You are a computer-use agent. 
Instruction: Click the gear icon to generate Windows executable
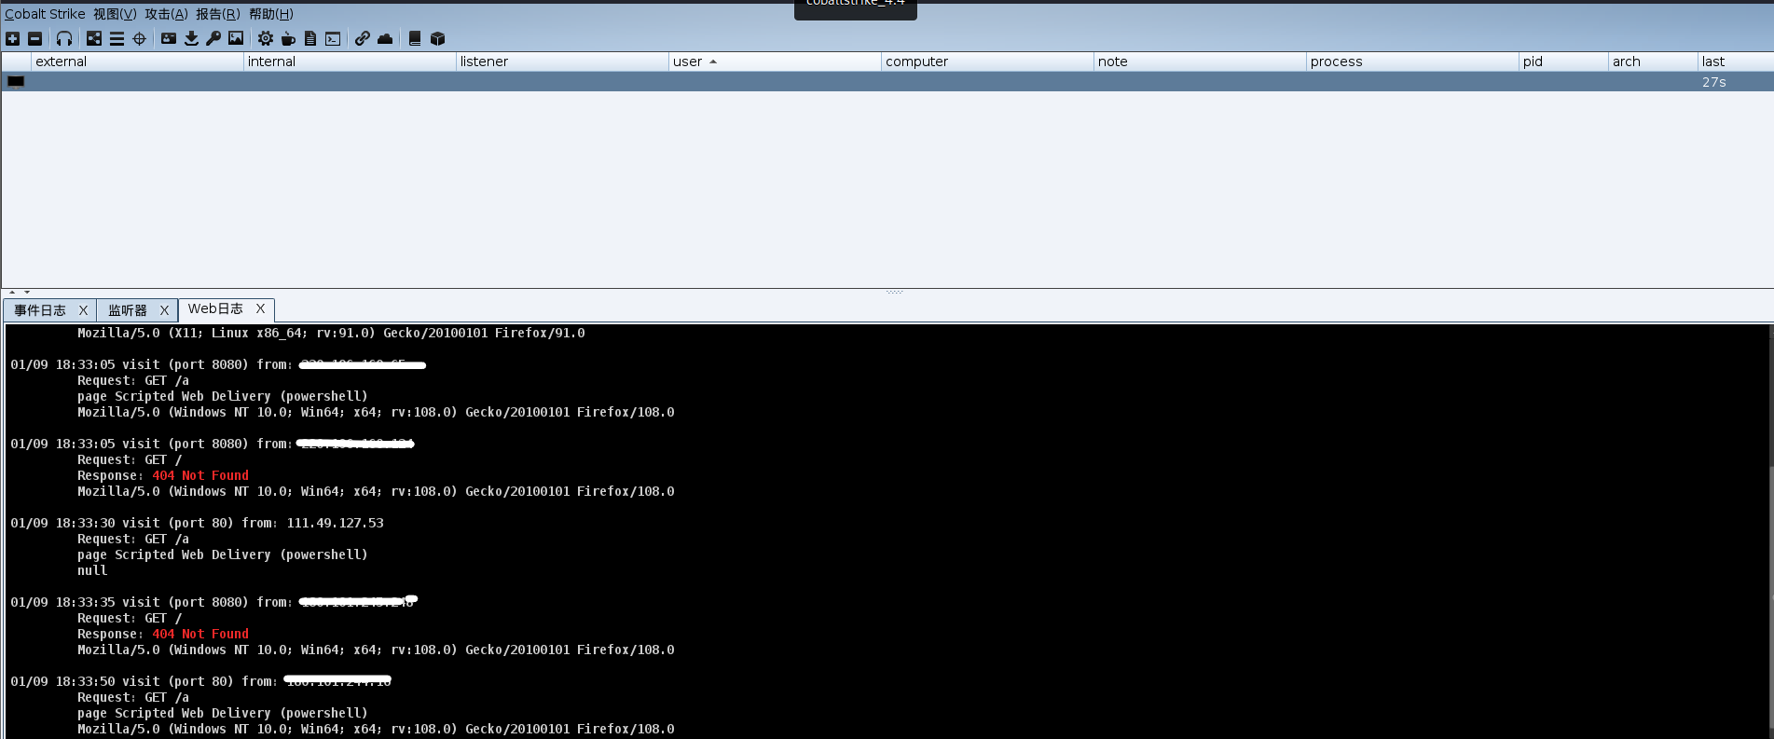pos(266,38)
